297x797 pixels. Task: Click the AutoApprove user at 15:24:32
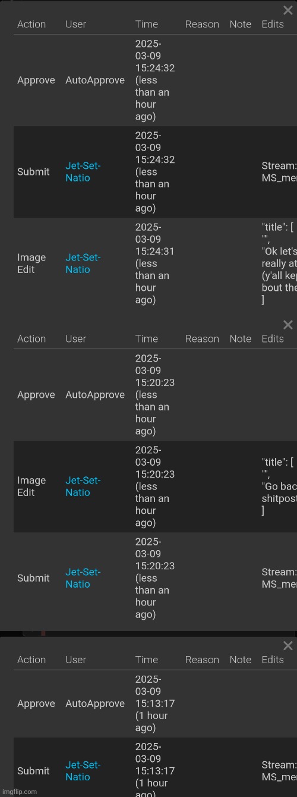95,80
